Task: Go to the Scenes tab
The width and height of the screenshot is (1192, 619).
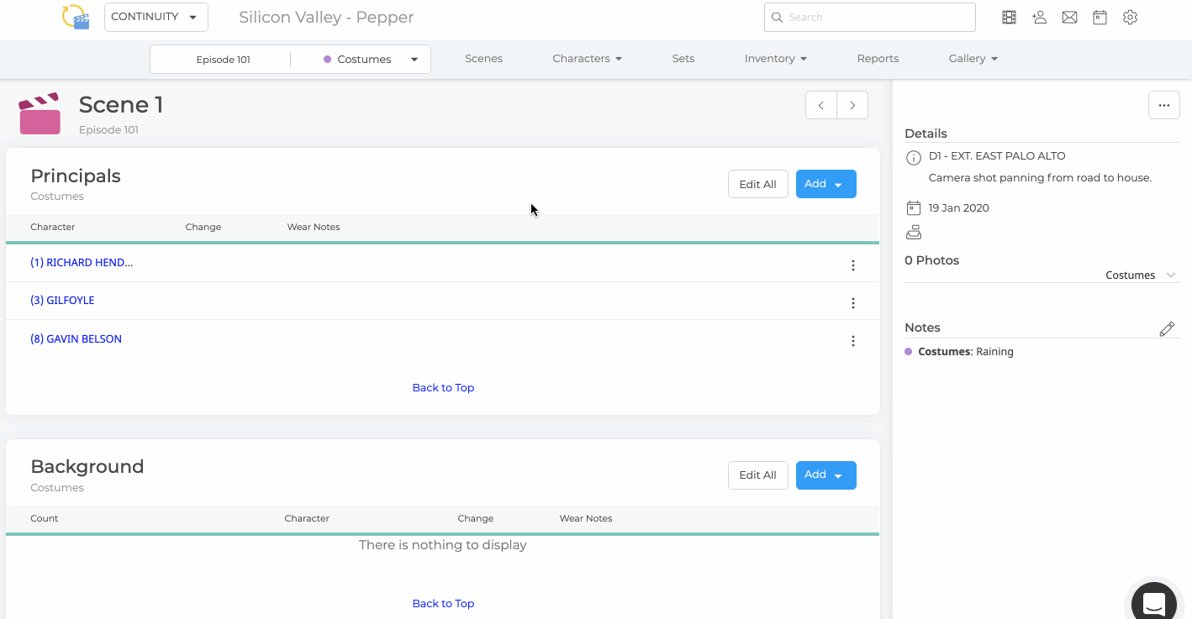Action: point(483,59)
